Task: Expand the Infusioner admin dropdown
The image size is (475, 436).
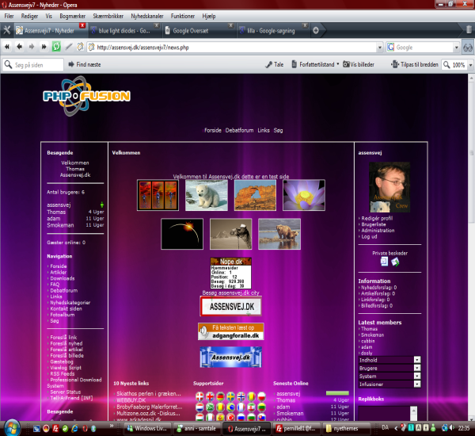Action: coord(417,384)
